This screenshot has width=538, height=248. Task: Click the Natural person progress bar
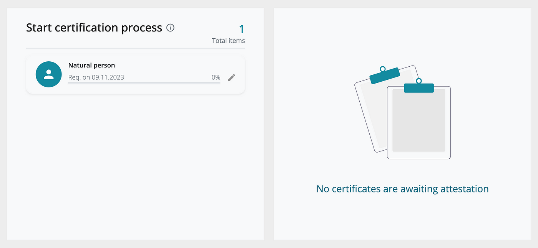click(x=144, y=83)
